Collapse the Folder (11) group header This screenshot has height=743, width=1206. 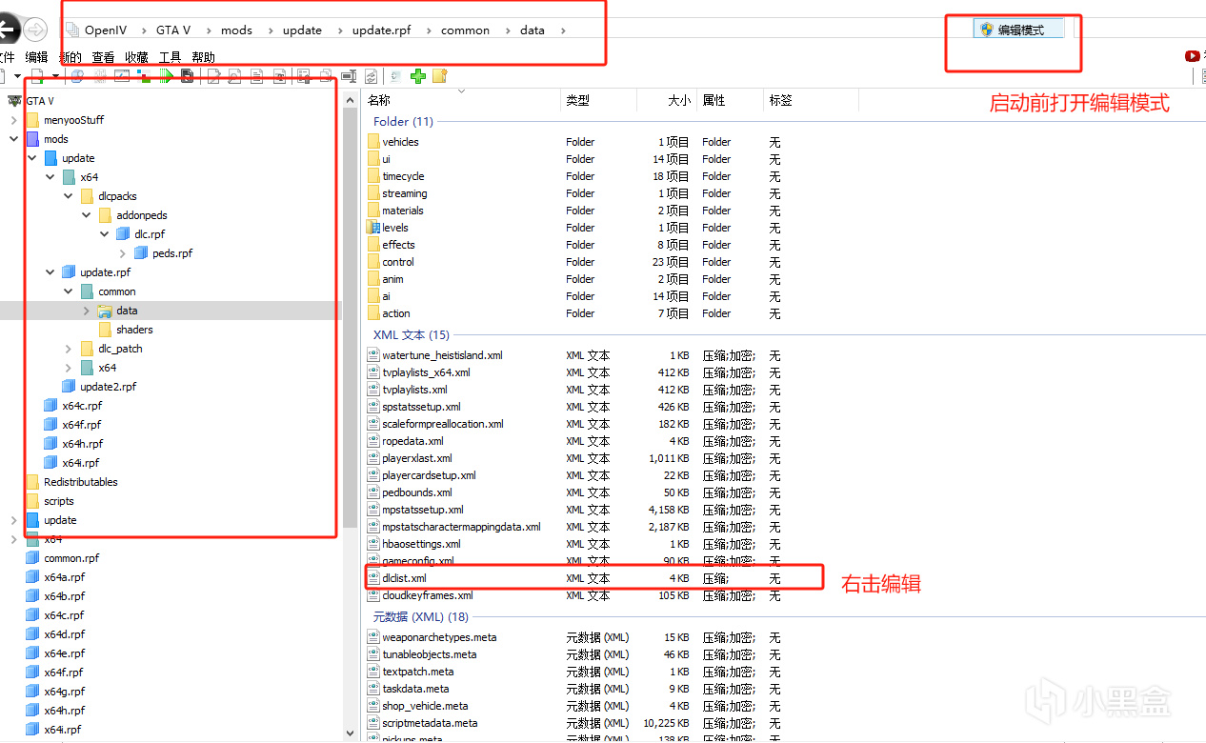(x=403, y=122)
